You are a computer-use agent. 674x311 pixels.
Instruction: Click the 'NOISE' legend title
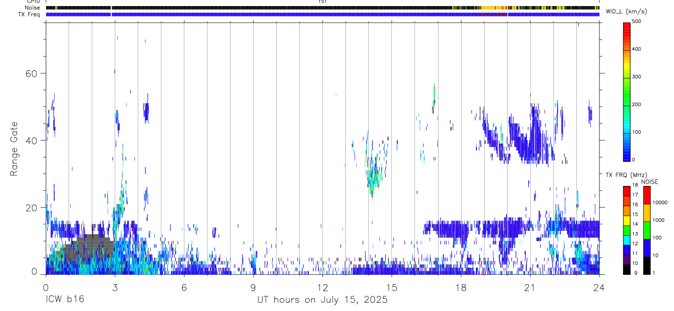click(650, 182)
